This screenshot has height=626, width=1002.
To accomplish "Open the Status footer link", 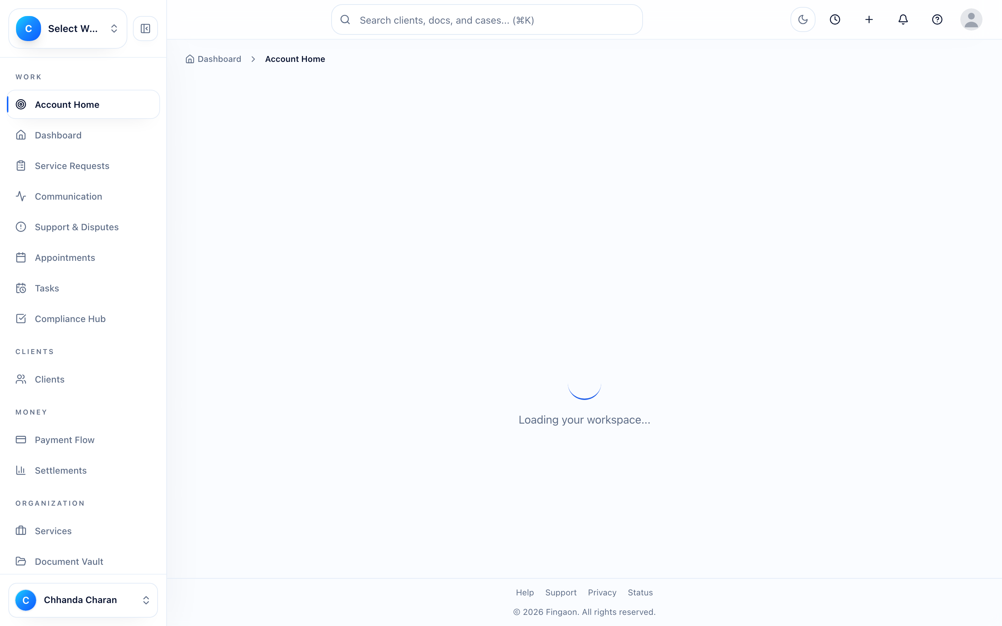I will pyautogui.click(x=640, y=593).
